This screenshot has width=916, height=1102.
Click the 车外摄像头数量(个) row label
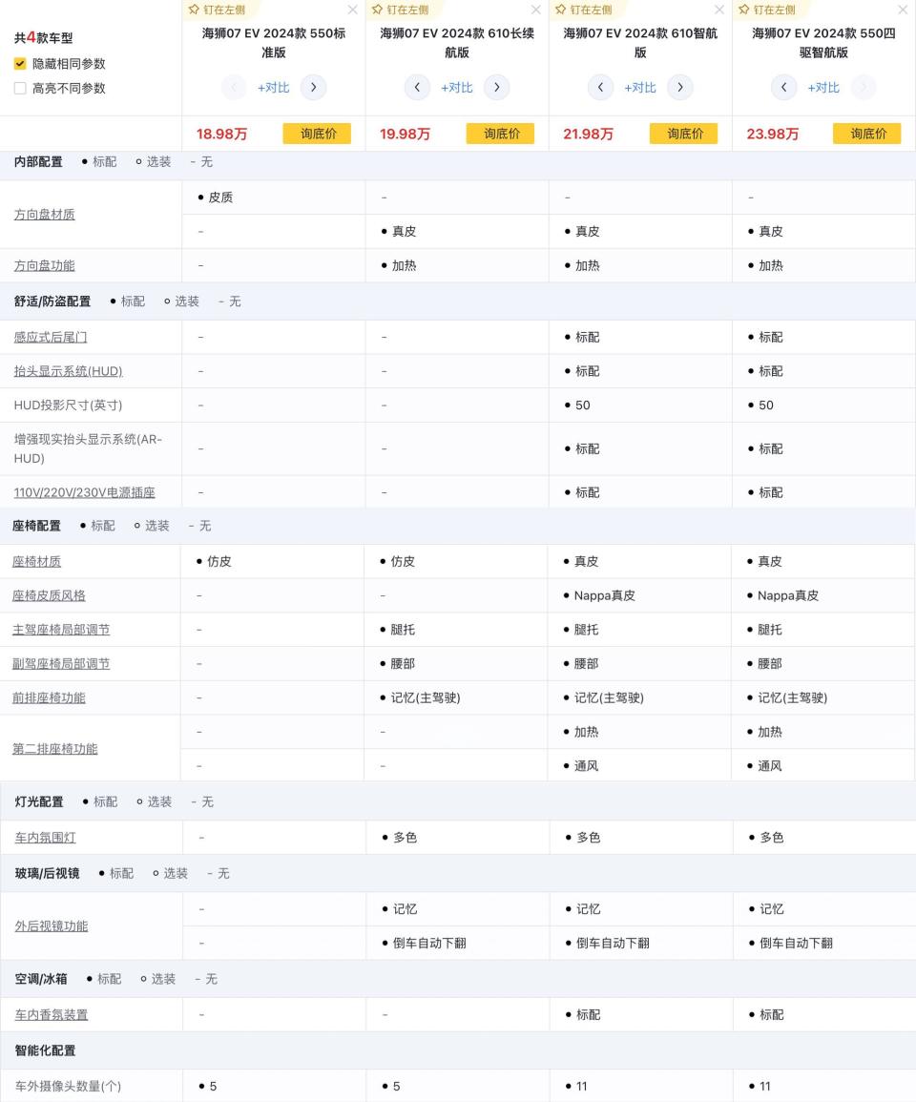click(x=68, y=1086)
